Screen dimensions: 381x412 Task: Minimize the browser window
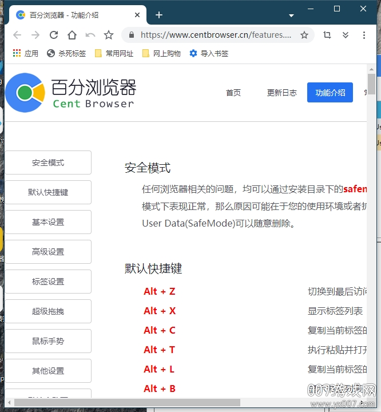click(x=311, y=9)
